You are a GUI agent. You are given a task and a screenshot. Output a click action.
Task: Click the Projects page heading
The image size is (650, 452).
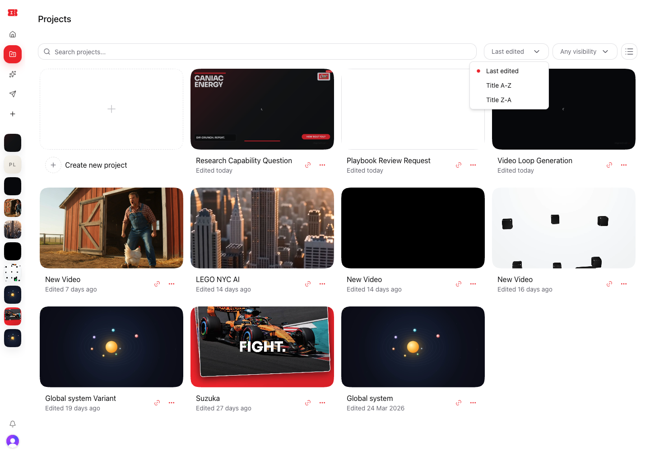click(55, 19)
